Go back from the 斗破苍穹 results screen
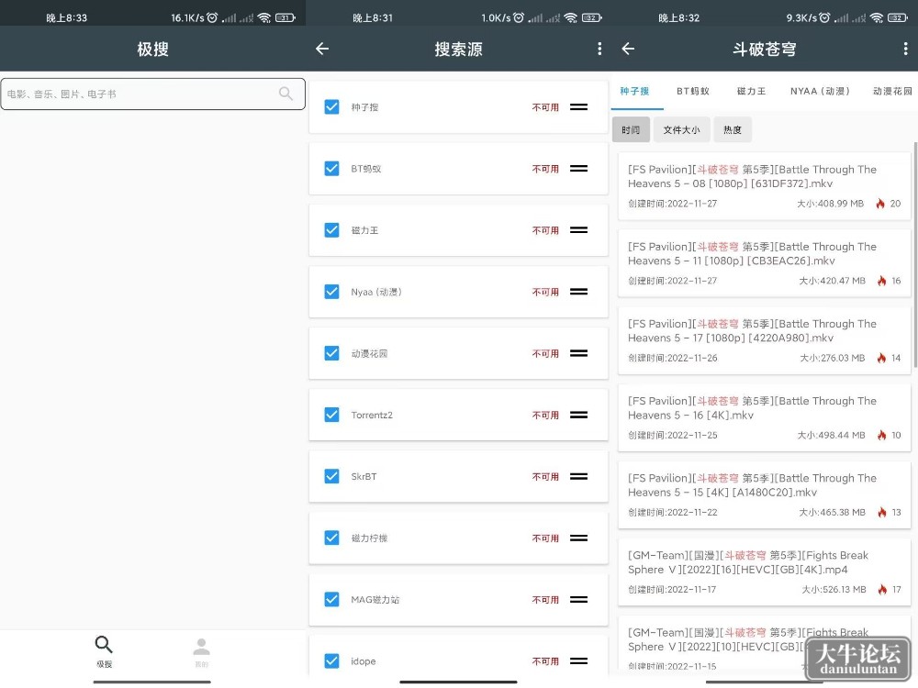Image resolution: width=918 pixels, height=688 pixels. (x=628, y=49)
